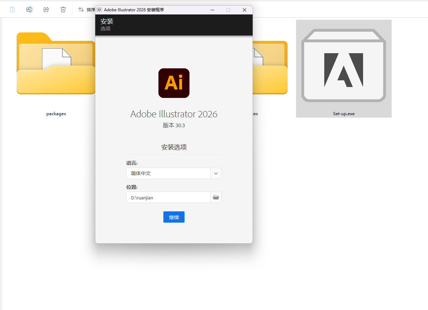Click the Illustrator Ai logo in installer
The width and height of the screenshot is (428, 310).
pos(174,83)
